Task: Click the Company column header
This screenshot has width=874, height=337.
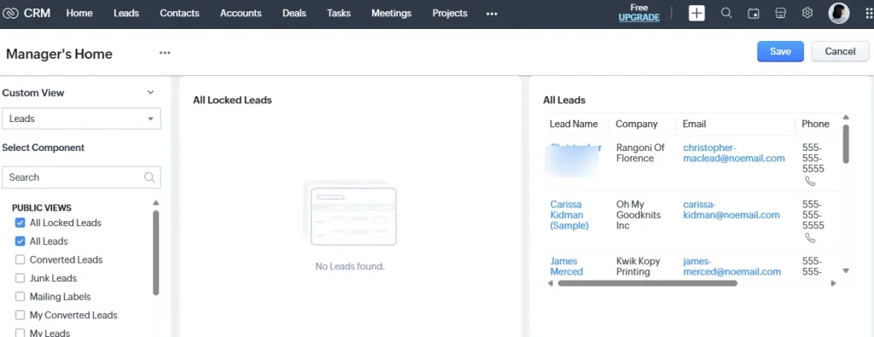Action: (637, 124)
